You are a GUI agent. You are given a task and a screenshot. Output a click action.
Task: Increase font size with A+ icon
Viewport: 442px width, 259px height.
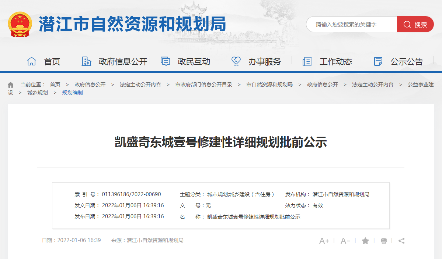click(324, 241)
